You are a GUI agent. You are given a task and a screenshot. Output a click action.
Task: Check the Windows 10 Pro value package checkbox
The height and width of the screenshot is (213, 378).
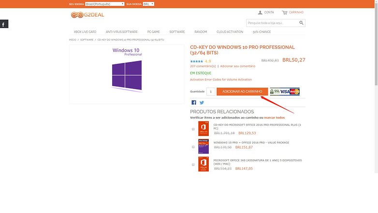(193, 147)
